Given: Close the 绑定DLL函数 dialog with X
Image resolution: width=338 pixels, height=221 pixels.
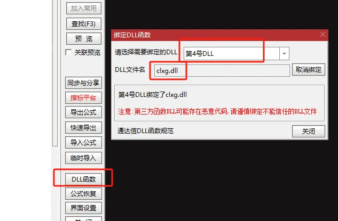Looking at the screenshot, I should [x=323, y=35].
